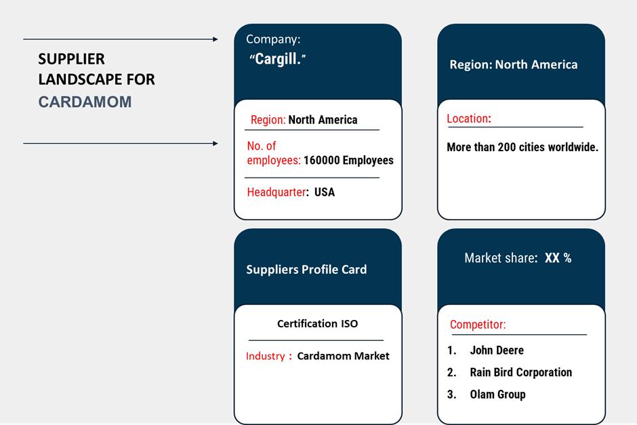Click the 'Industry : Cardamom Market' line
This screenshot has width=637, height=425.
(317, 356)
